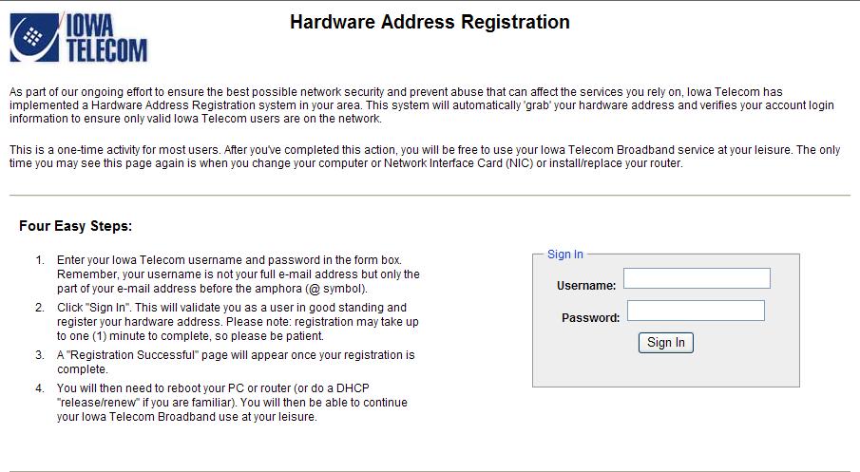Focus the Password text field
This screenshot has height=472, width=860.
coord(696,311)
